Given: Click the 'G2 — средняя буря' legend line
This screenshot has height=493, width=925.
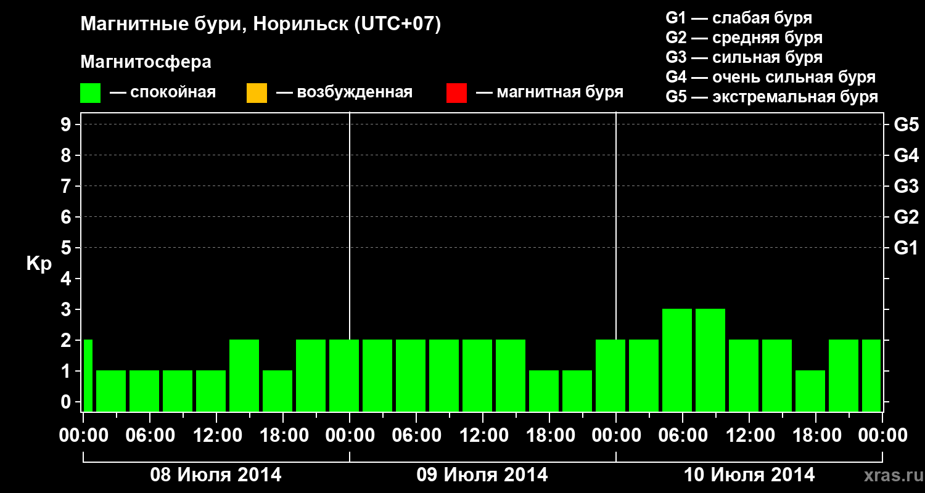Looking at the screenshot, I should pyautogui.click(x=744, y=38).
